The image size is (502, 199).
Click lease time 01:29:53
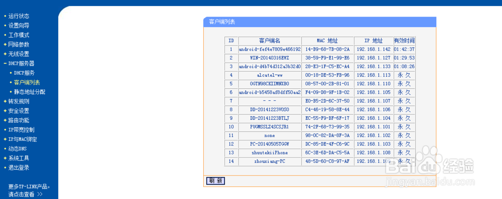pyautogui.click(x=404, y=58)
